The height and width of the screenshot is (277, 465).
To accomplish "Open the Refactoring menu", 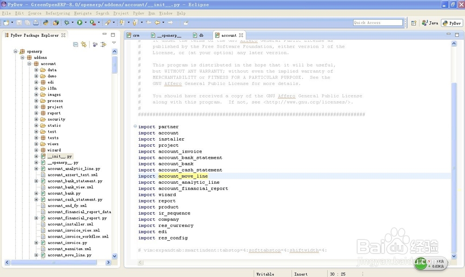I will pos(58,13).
